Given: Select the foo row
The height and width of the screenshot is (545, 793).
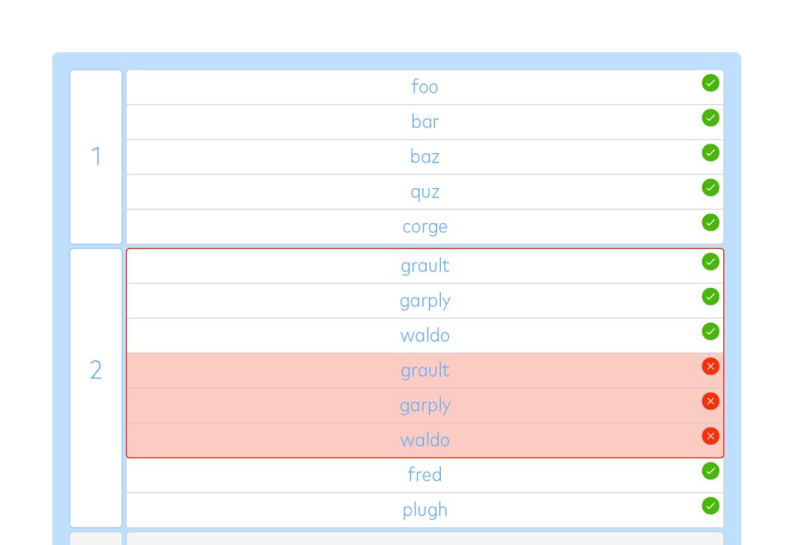Looking at the screenshot, I should tap(425, 87).
